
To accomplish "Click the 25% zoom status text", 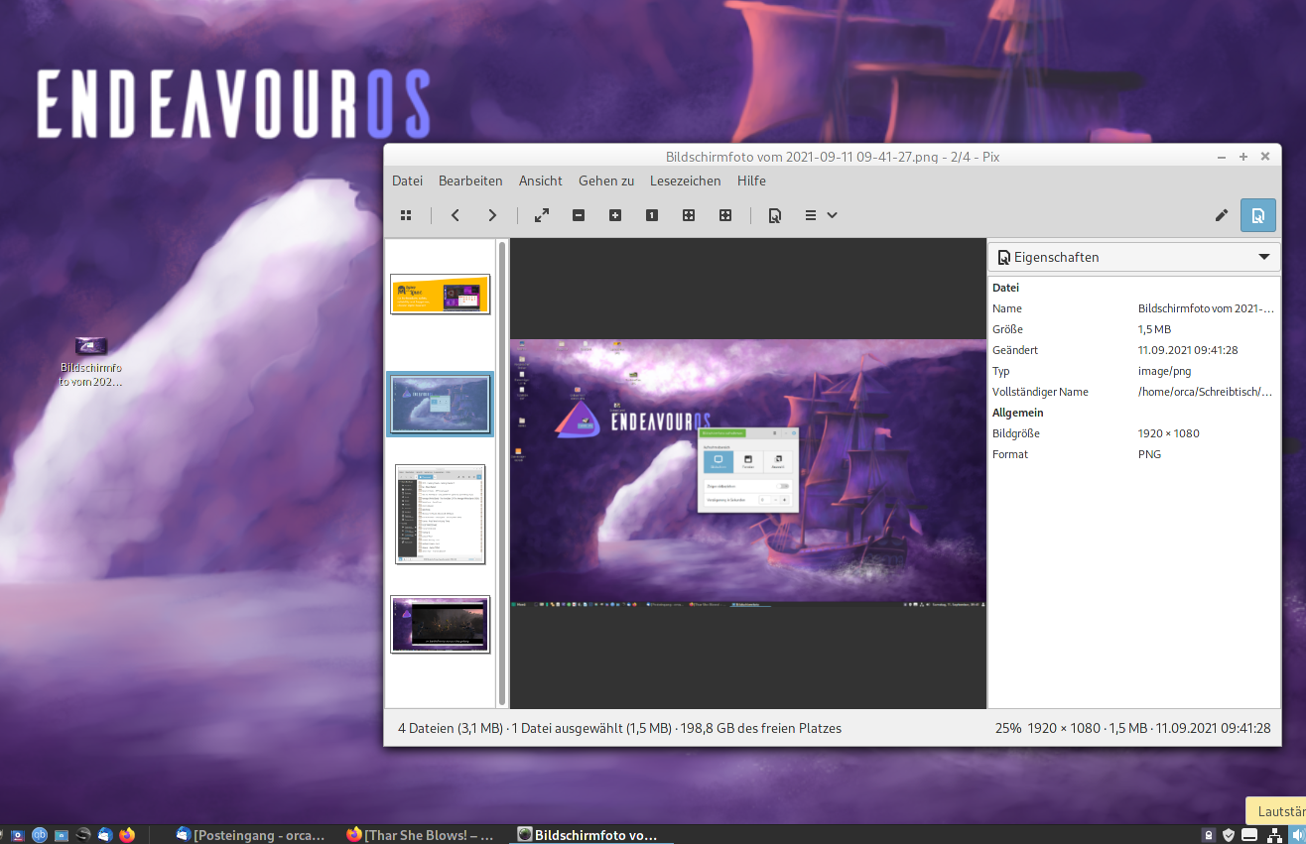I will pyautogui.click(x=1008, y=728).
